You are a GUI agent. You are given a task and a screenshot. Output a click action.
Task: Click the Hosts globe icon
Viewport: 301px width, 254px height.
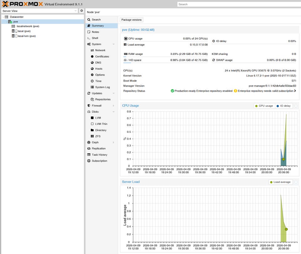(92, 69)
